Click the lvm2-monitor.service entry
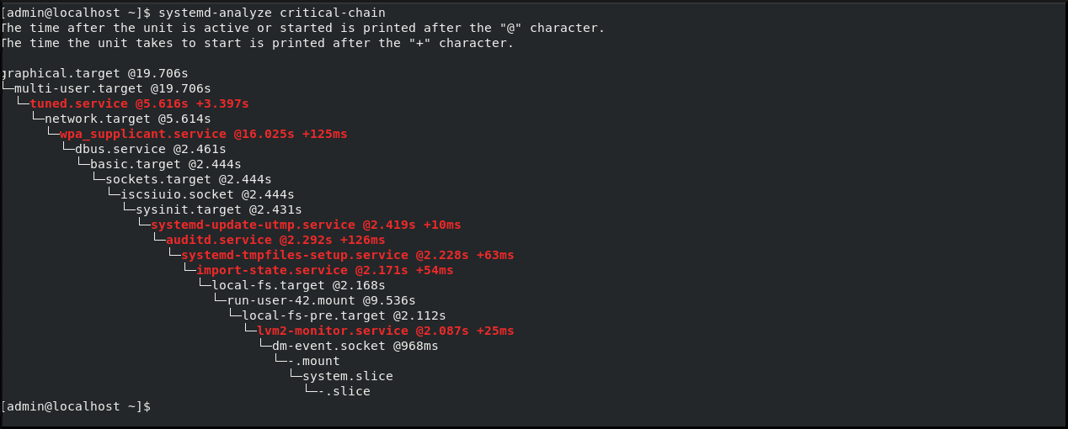 tap(385, 331)
